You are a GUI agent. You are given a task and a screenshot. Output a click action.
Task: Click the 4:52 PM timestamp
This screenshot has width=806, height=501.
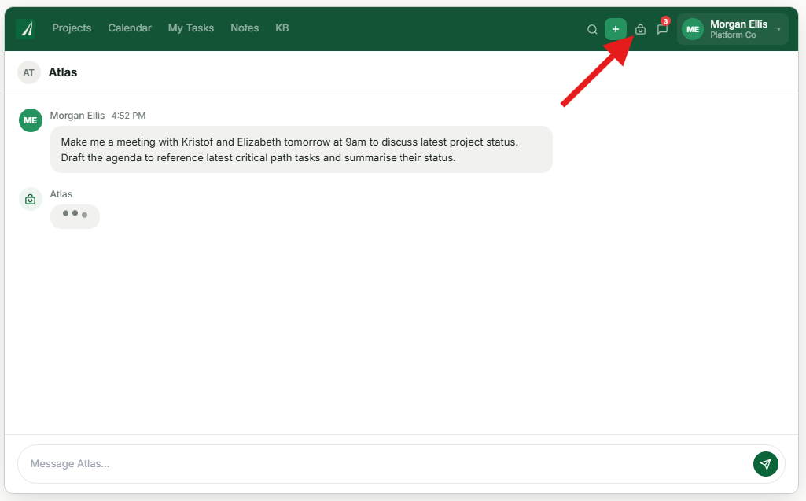[128, 116]
